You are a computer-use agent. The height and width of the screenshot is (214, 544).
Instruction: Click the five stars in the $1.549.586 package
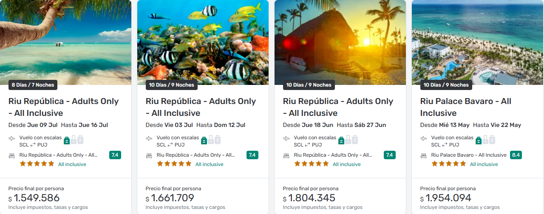click(x=37, y=164)
